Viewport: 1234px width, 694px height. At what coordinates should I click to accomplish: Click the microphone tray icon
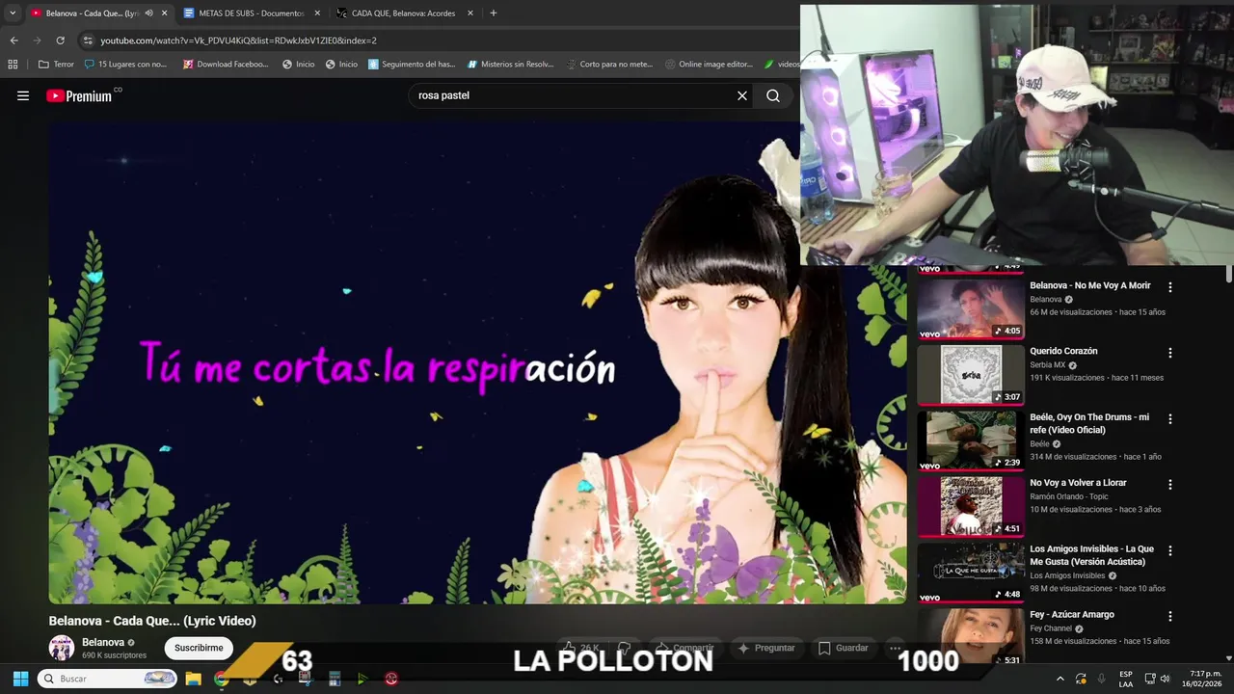(1102, 679)
